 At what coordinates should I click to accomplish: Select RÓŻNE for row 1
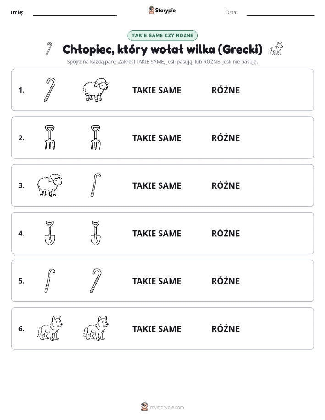tap(226, 90)
